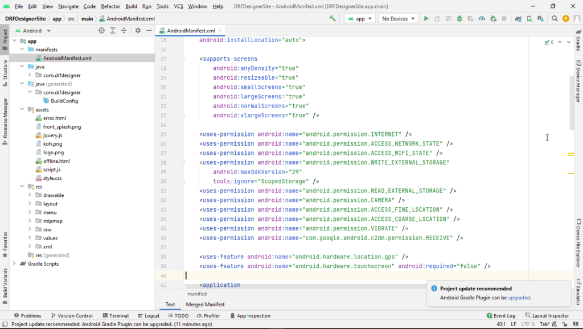Run the app with the green play button
583x329 pixels.
(426, 19)
